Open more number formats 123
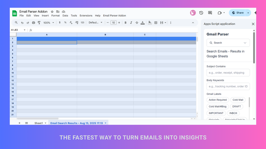266x149 pixels. tap(82, 22)
